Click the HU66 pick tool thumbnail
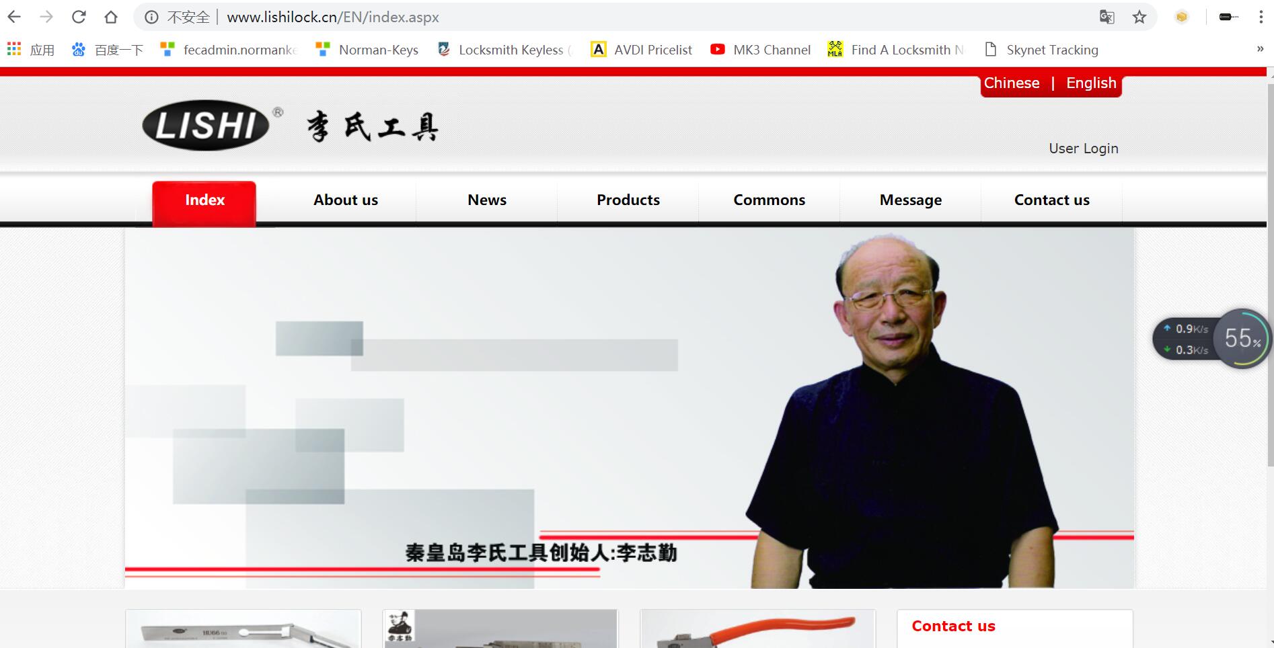1274x648 pixels. coord(243,629)
